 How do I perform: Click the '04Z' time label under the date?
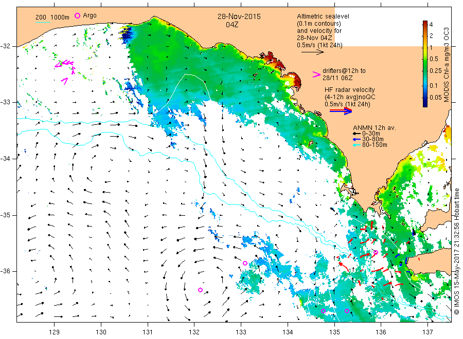click(232, 25)
